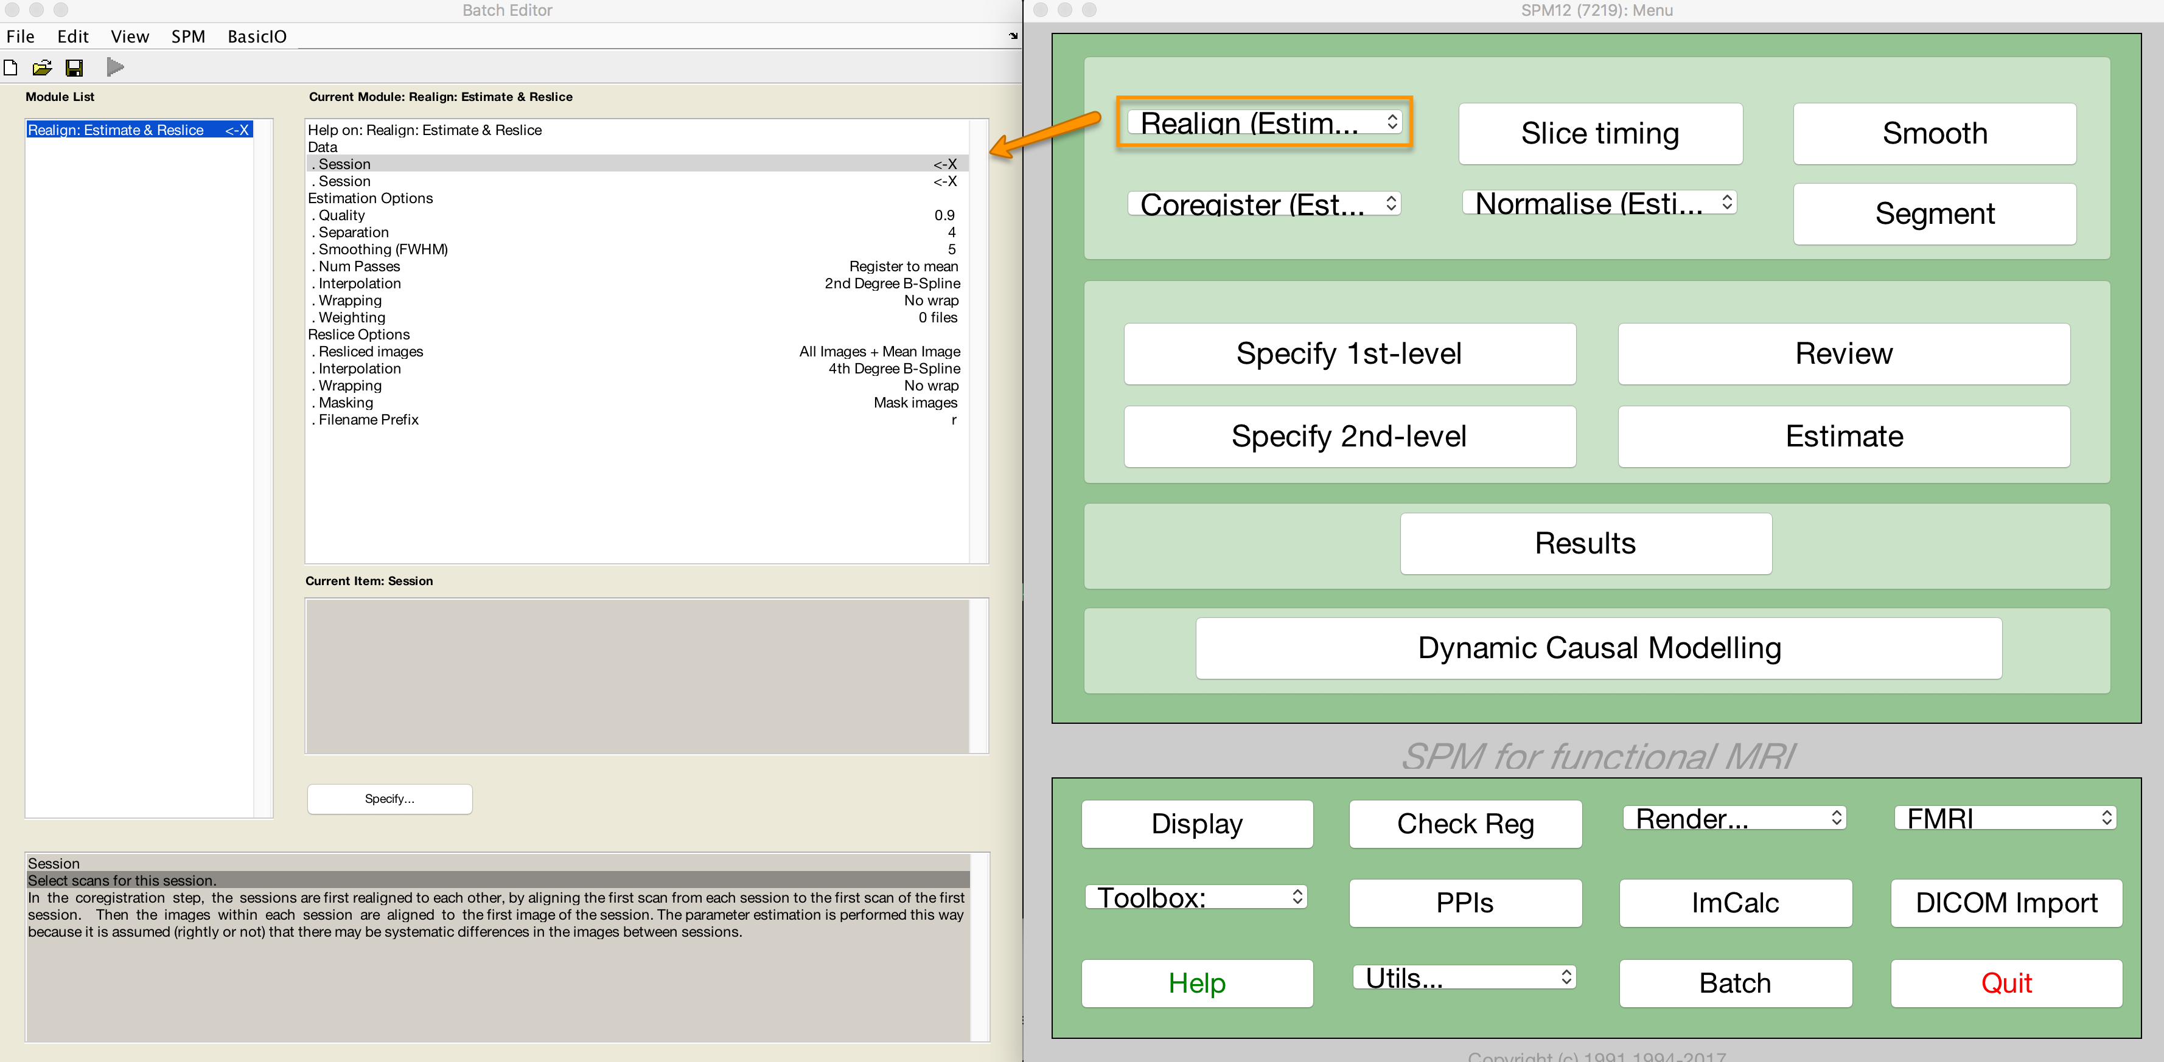Click the Specify 1st-level button
This screenshot has height=1062, width=2164.
click(x=1349, y=354)
